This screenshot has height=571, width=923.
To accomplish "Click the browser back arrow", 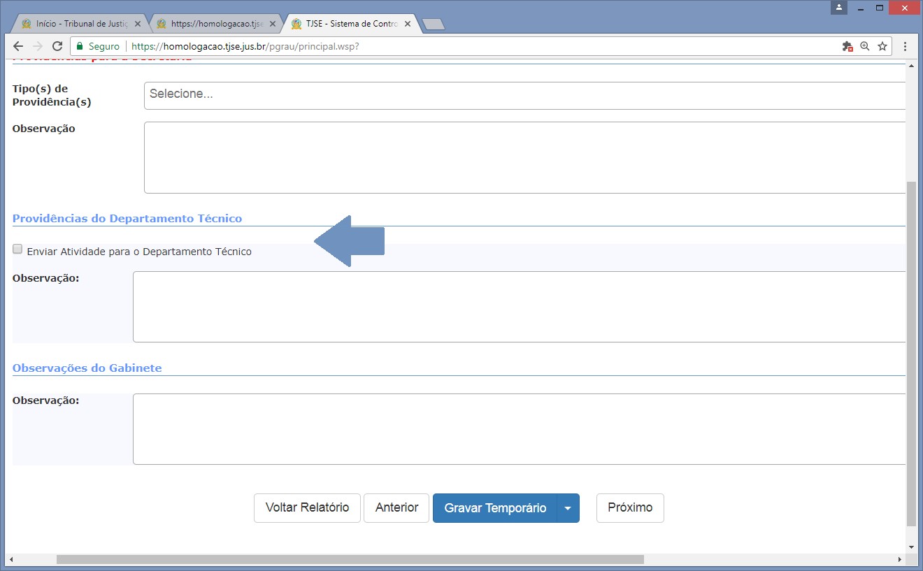I will 18,46.
